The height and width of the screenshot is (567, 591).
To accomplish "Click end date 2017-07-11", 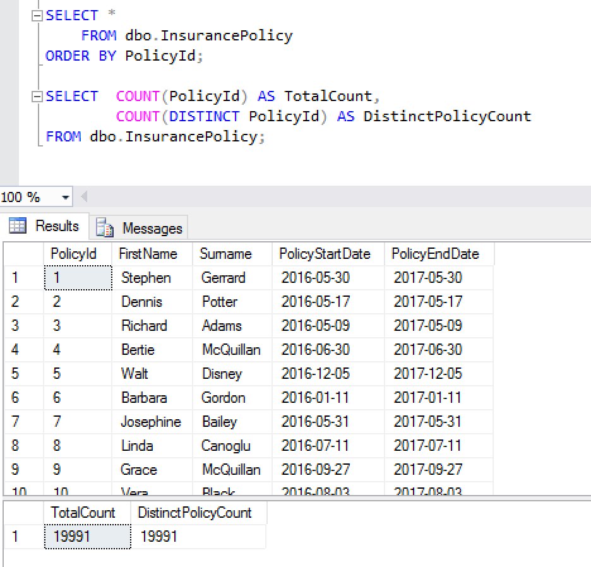I will [439, 446].
